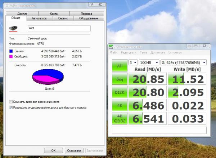Screen dimensions: 216x158
Task: Switch to the Автозапуск tab
Action: pos(40,18)
